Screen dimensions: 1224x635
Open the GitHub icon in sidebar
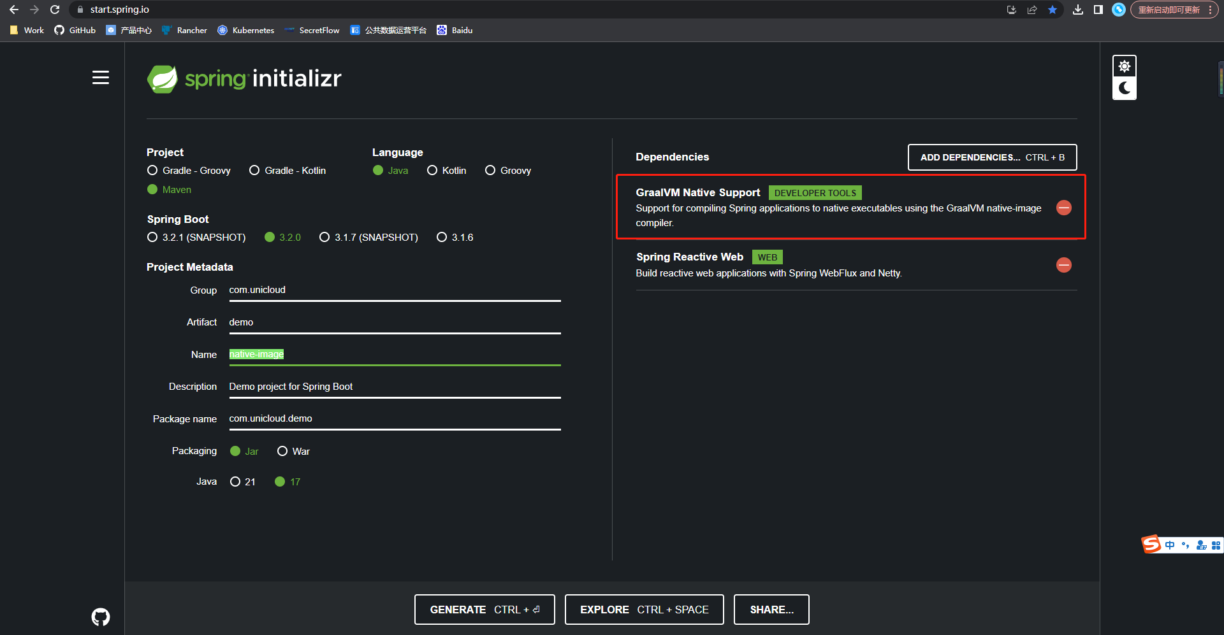(101, 617)
